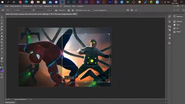Select the Crop tool in toolbar
The width and height of the screenshot is (185, 104).
click(2, 64)
